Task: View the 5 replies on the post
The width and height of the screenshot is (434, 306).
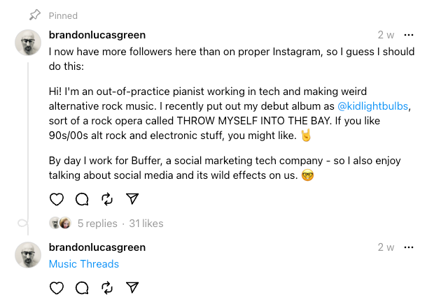Action: (x=97, y=224)
